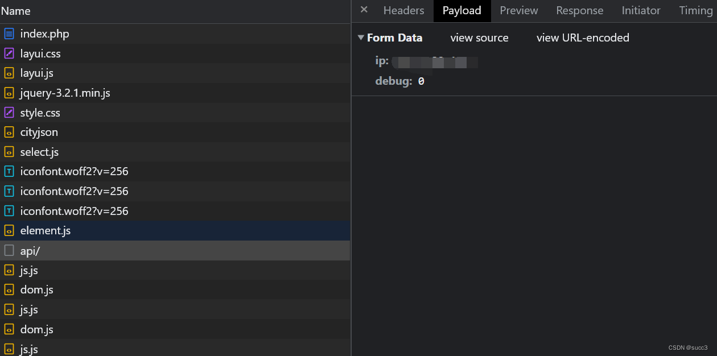The width and height of the screenshot is (717, 356).
Task: Switch to the Headers tab
Action: 403,10
